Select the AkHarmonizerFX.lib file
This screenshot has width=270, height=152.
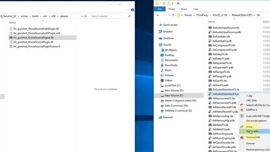click(223, 98)
